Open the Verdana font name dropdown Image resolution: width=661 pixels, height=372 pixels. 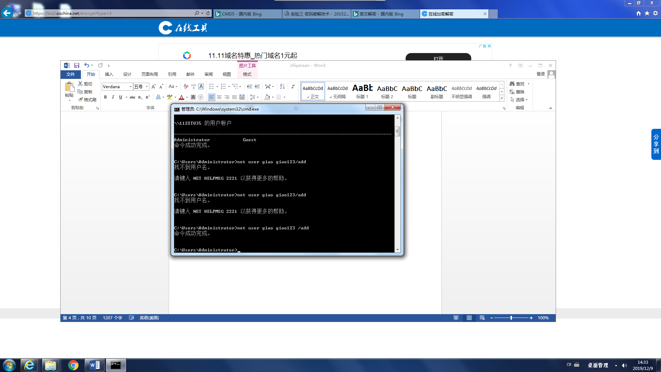coord(130,86)
